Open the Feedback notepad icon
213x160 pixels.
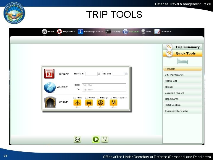[x=157, y=32]
